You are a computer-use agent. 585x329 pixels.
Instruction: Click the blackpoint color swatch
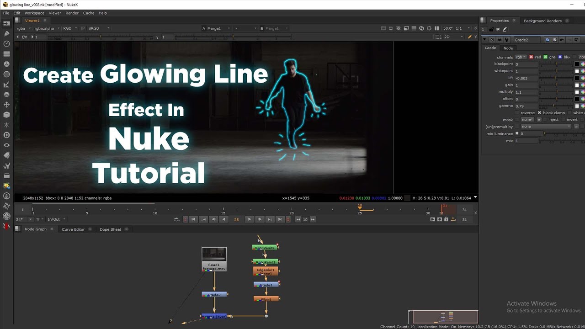tap(577, 64)
